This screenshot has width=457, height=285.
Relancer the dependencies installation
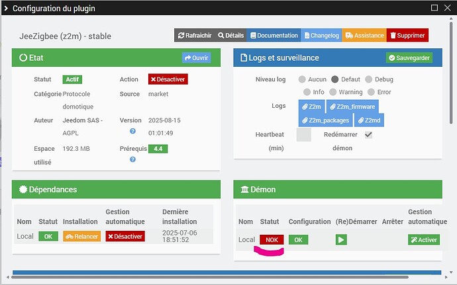(82, 236)
